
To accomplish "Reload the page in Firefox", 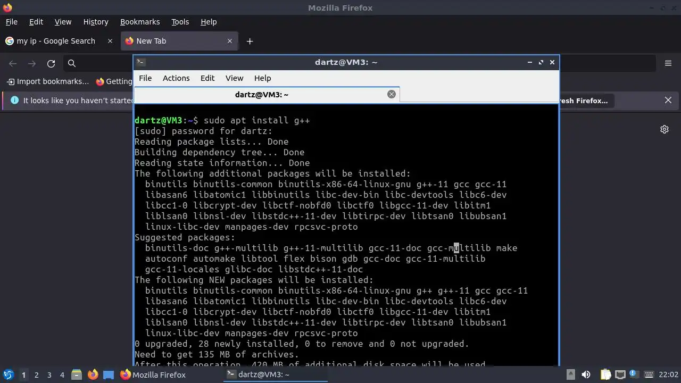I will (x=51, y=63).
